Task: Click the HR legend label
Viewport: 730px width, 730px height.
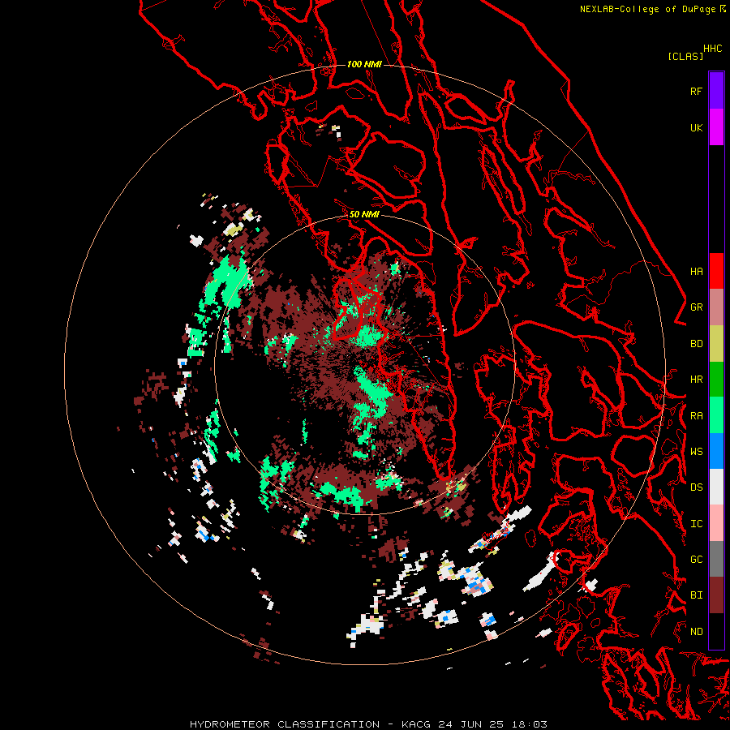Action: [x=696, y=380]
